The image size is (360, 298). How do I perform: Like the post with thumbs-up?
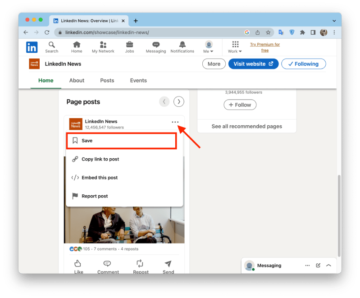point(78,266)
